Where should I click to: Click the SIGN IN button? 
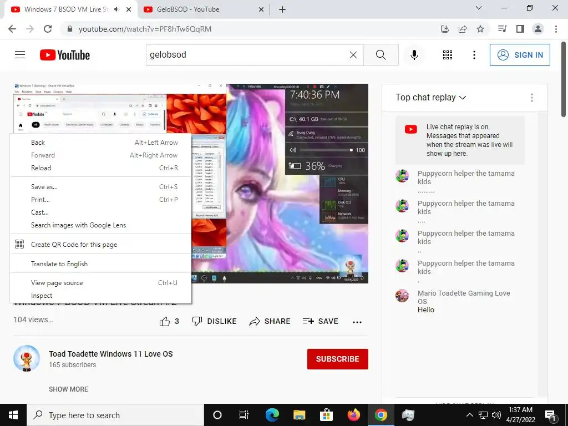point(520,55)
